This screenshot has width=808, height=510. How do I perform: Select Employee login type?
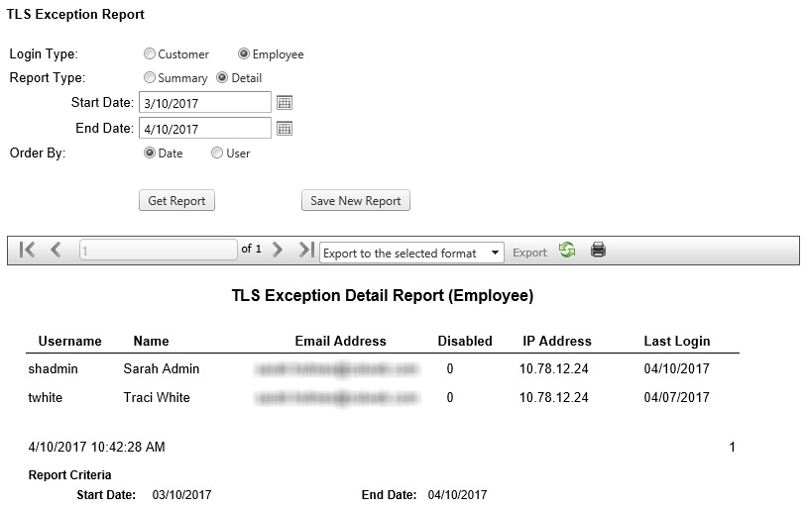click(244, 54)
